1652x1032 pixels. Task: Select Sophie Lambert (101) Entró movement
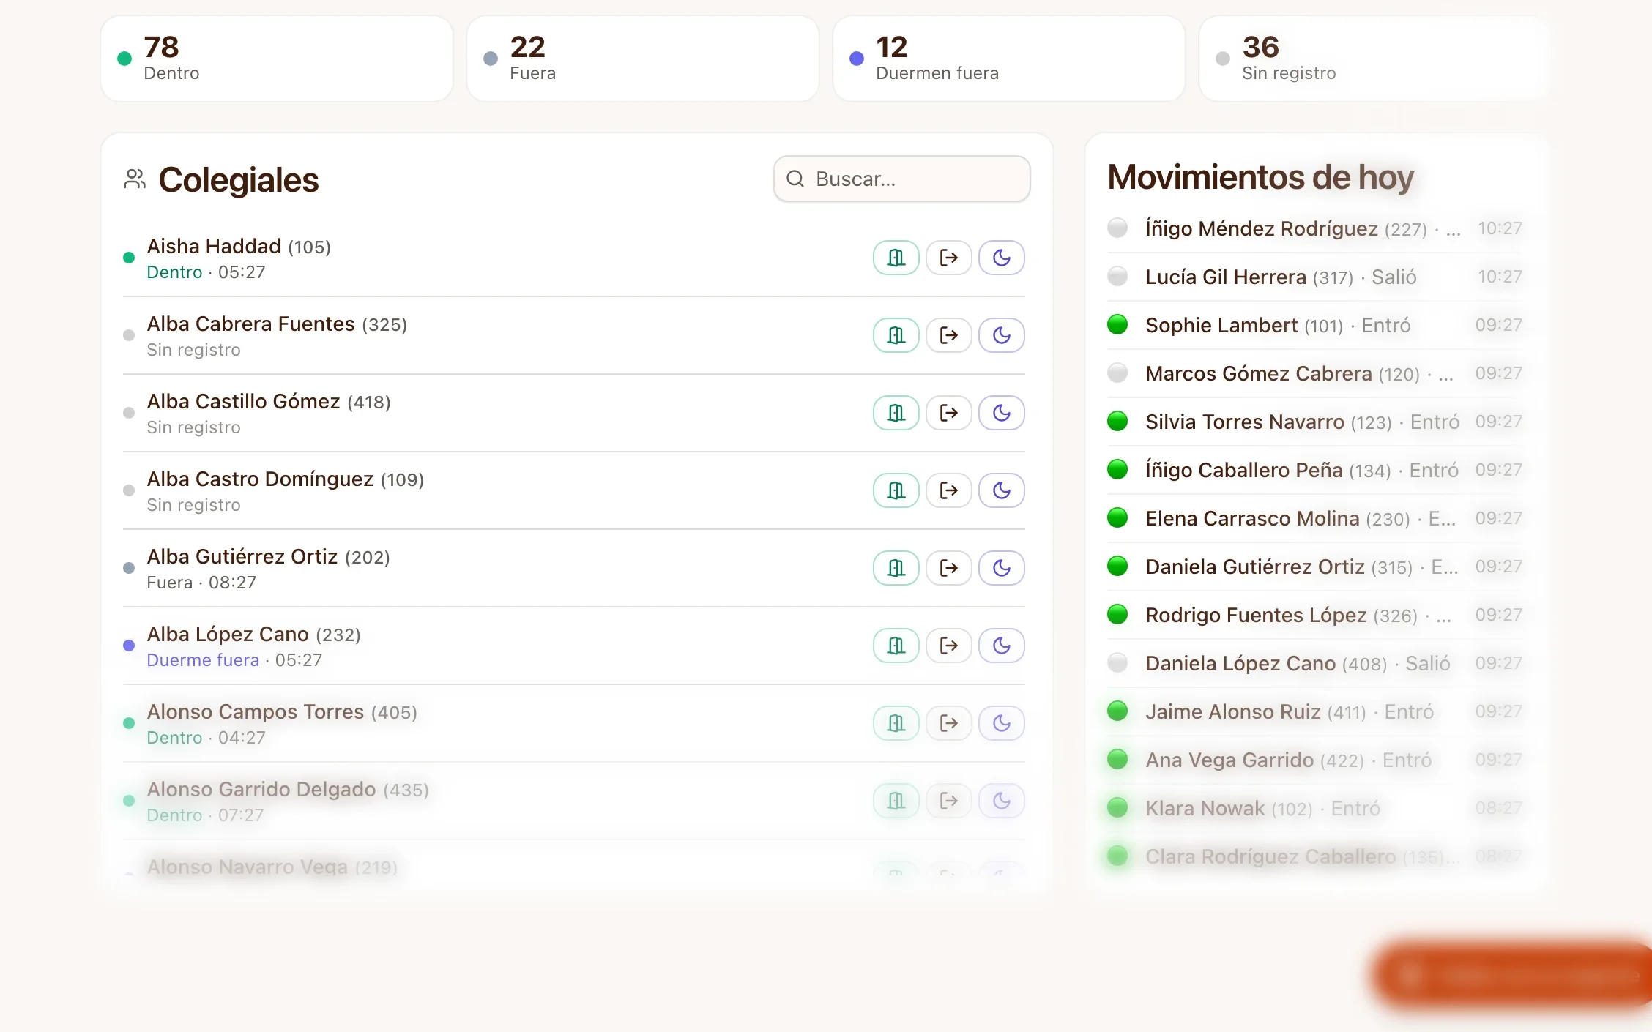pyautogui.click(x=1315, y=325)
